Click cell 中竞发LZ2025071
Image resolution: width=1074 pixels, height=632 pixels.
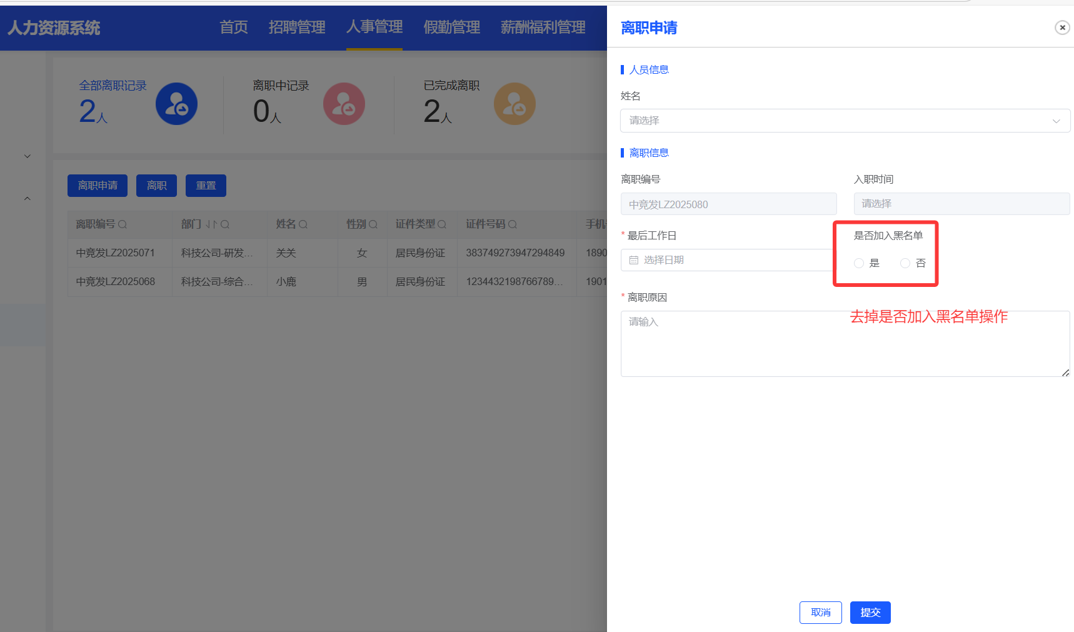(x=115, y=253)
